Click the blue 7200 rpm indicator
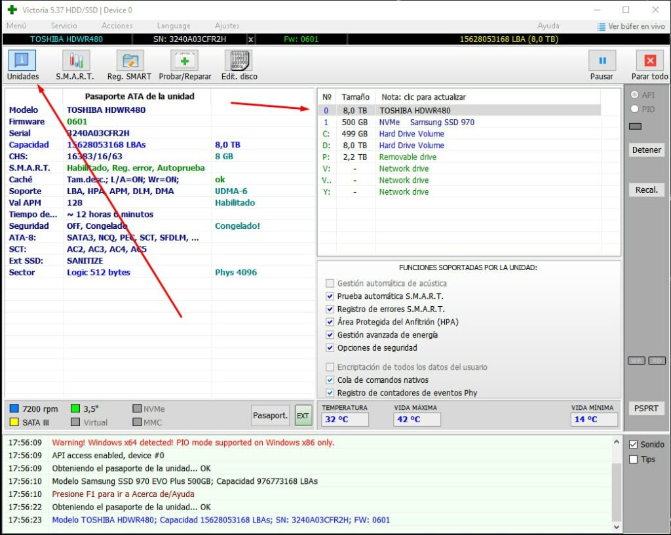This screenshot has width=671, height=535. point(14,408)
